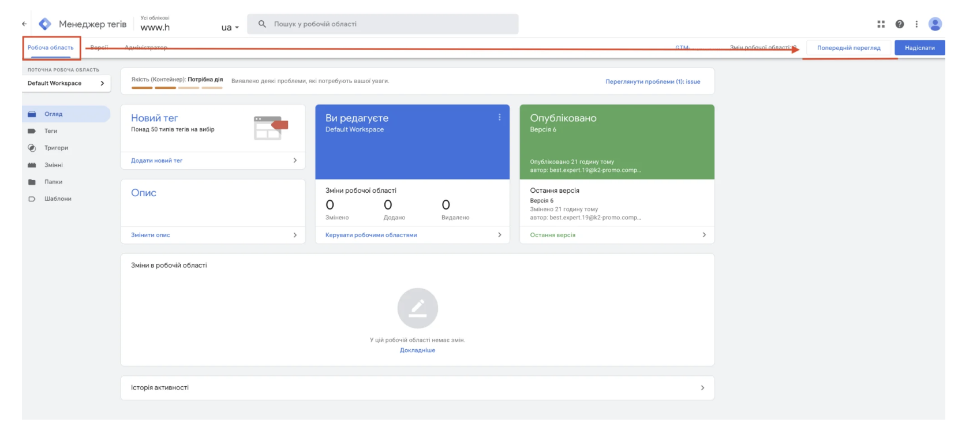Click the Змінено count value
Screen dimensions: 973x441
coord(330,205)
